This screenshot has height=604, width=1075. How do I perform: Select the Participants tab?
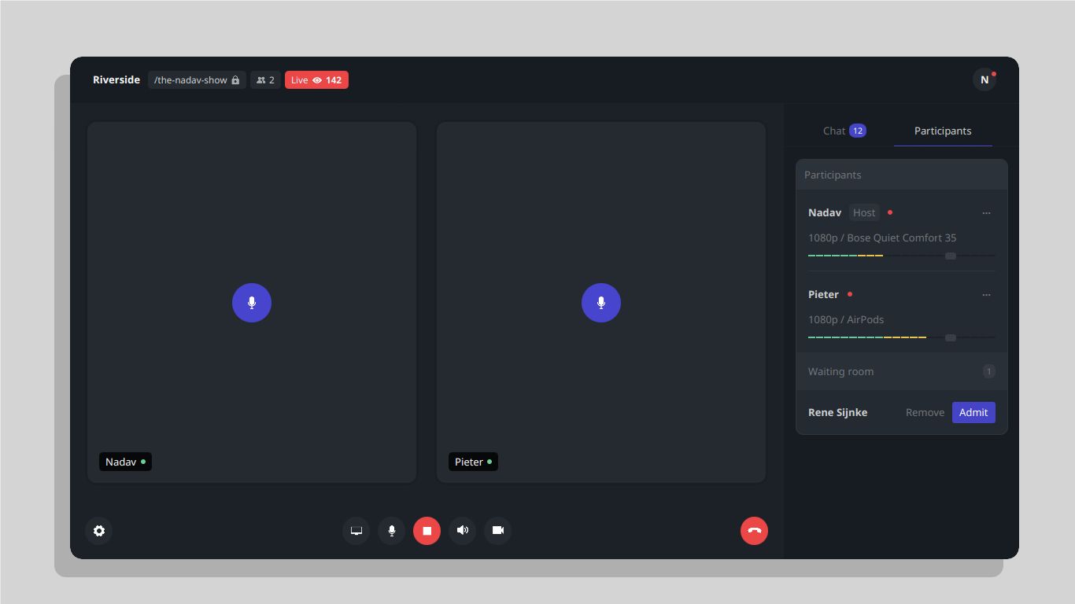point(942,131)
